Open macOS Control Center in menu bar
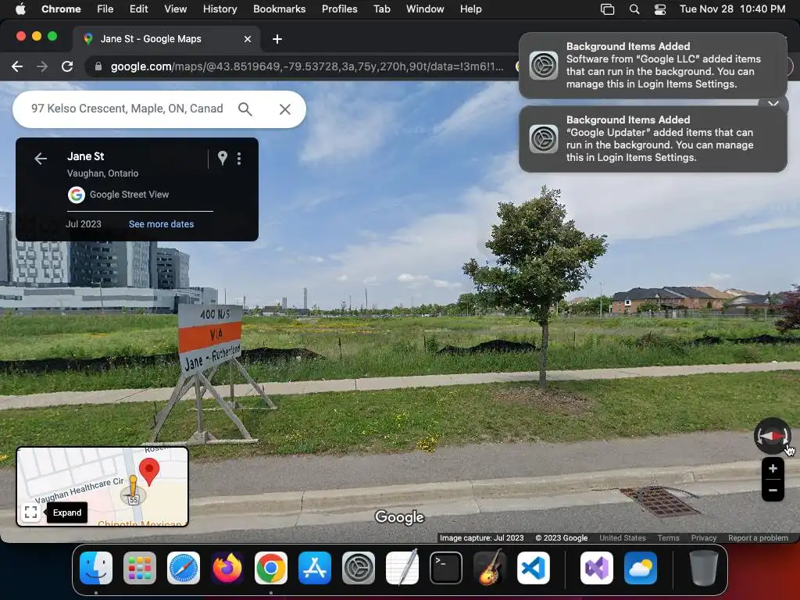This screenshot has width=800, height=600. [x=659, y=9]
